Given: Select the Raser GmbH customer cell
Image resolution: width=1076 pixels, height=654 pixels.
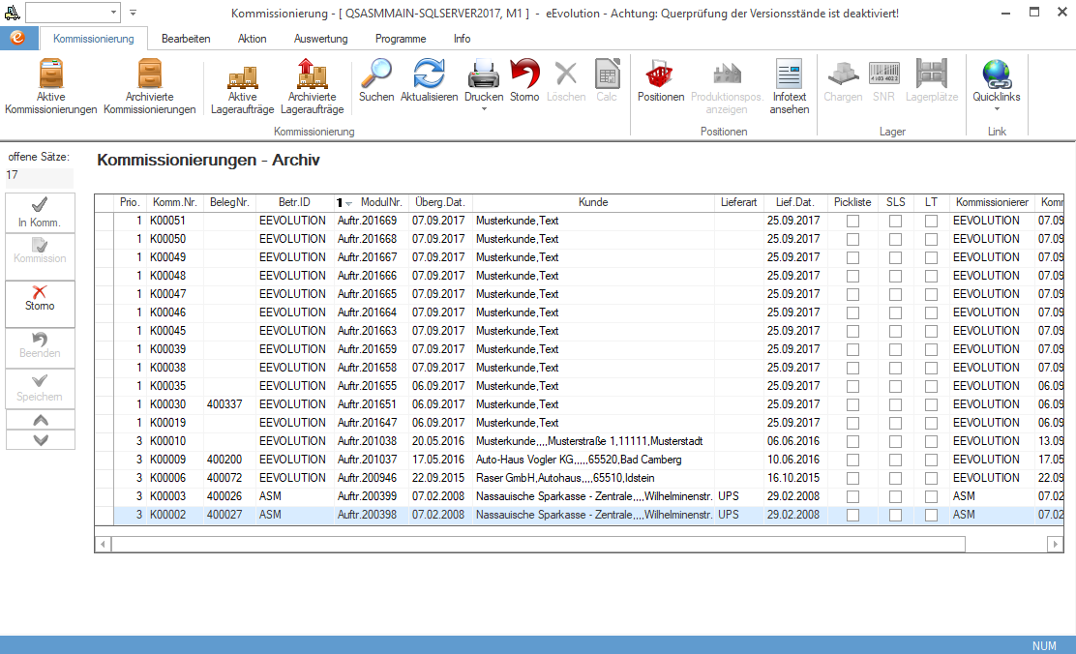Looking at the screenshot, I should (593, 478).
